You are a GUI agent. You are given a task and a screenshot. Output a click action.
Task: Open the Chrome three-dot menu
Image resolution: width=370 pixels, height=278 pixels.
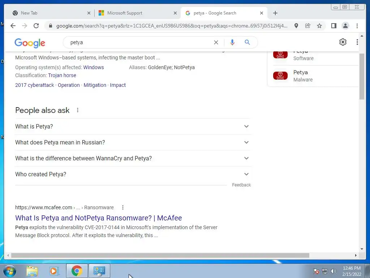[357, 26]
